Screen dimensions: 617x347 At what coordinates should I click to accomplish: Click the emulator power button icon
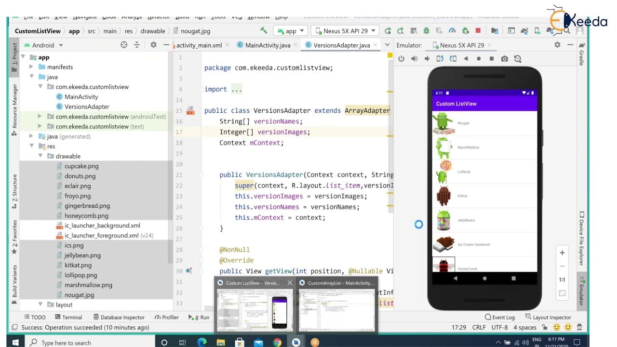coord(401,59)
